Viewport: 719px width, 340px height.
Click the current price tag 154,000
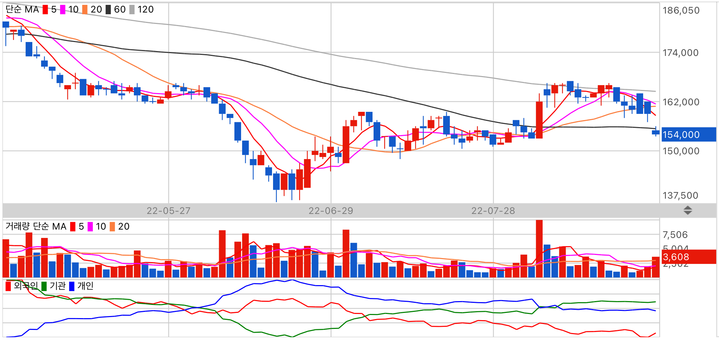tap(689, 134)
